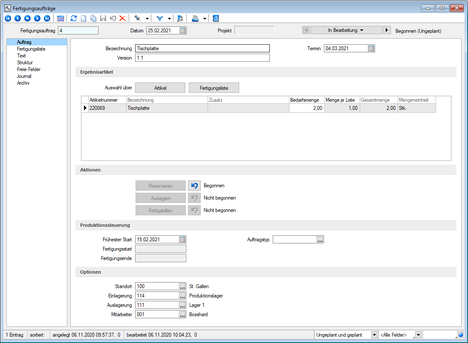Open the print icon in the toolbar

pos(196,18)
